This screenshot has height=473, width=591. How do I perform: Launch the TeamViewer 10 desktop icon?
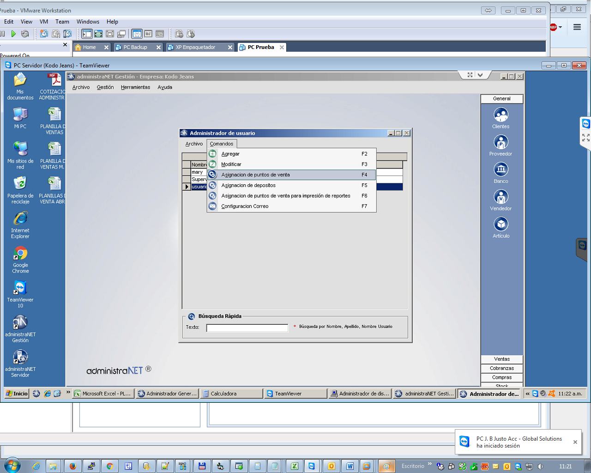point(20,288)
